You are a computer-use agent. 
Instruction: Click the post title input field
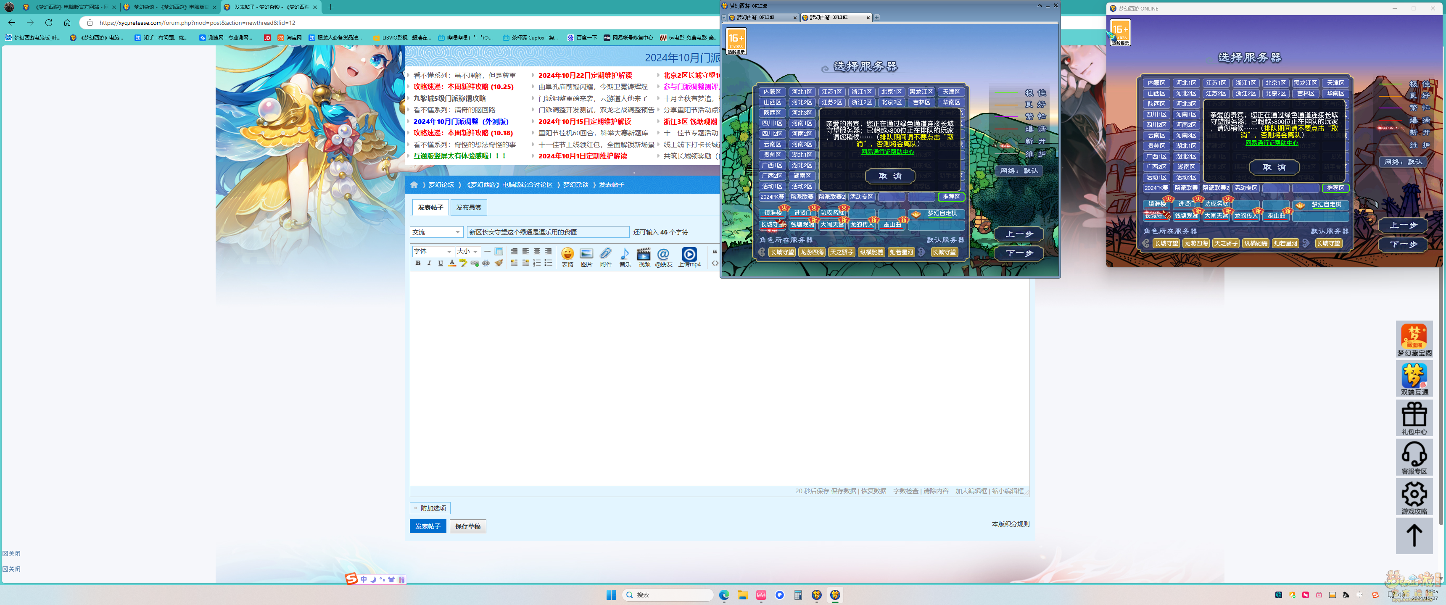(547, 232)
